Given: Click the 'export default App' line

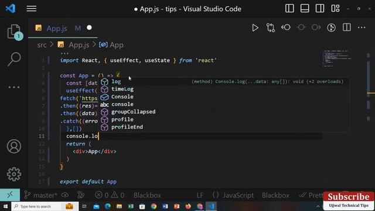Looking at the screenshot, I should (88, 182).
